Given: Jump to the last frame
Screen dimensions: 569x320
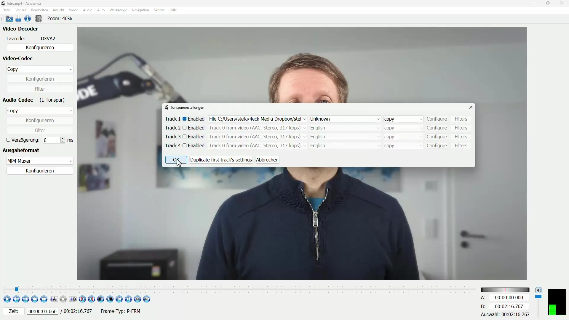Looking at the screenshot, I should pos(128,299).
